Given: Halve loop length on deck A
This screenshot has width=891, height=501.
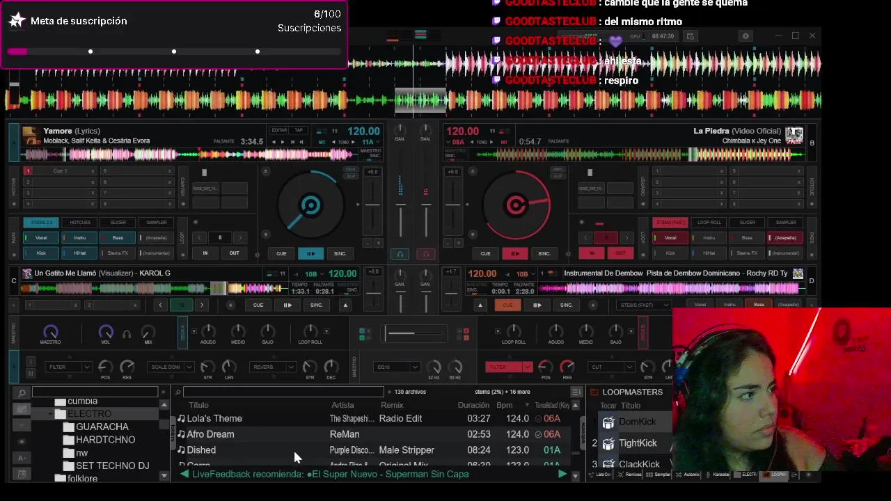Looking at the screenshot, I should coord(200,238).
